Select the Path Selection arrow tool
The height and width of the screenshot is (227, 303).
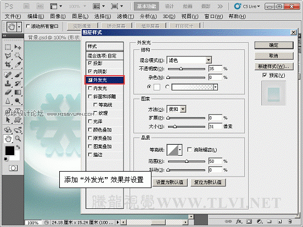(x=8, y=120)
